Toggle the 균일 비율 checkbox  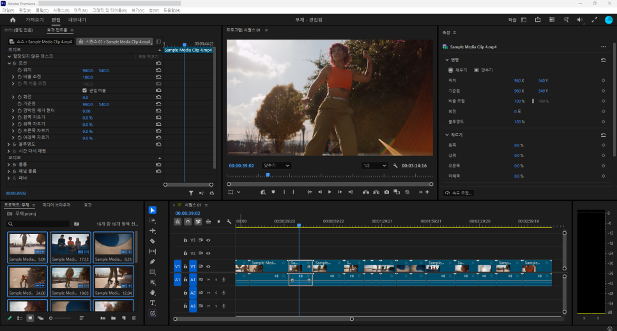(x=84, y=91)
